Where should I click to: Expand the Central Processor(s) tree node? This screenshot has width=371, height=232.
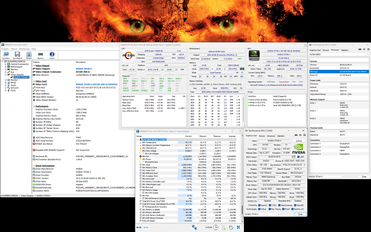(5, 64)
